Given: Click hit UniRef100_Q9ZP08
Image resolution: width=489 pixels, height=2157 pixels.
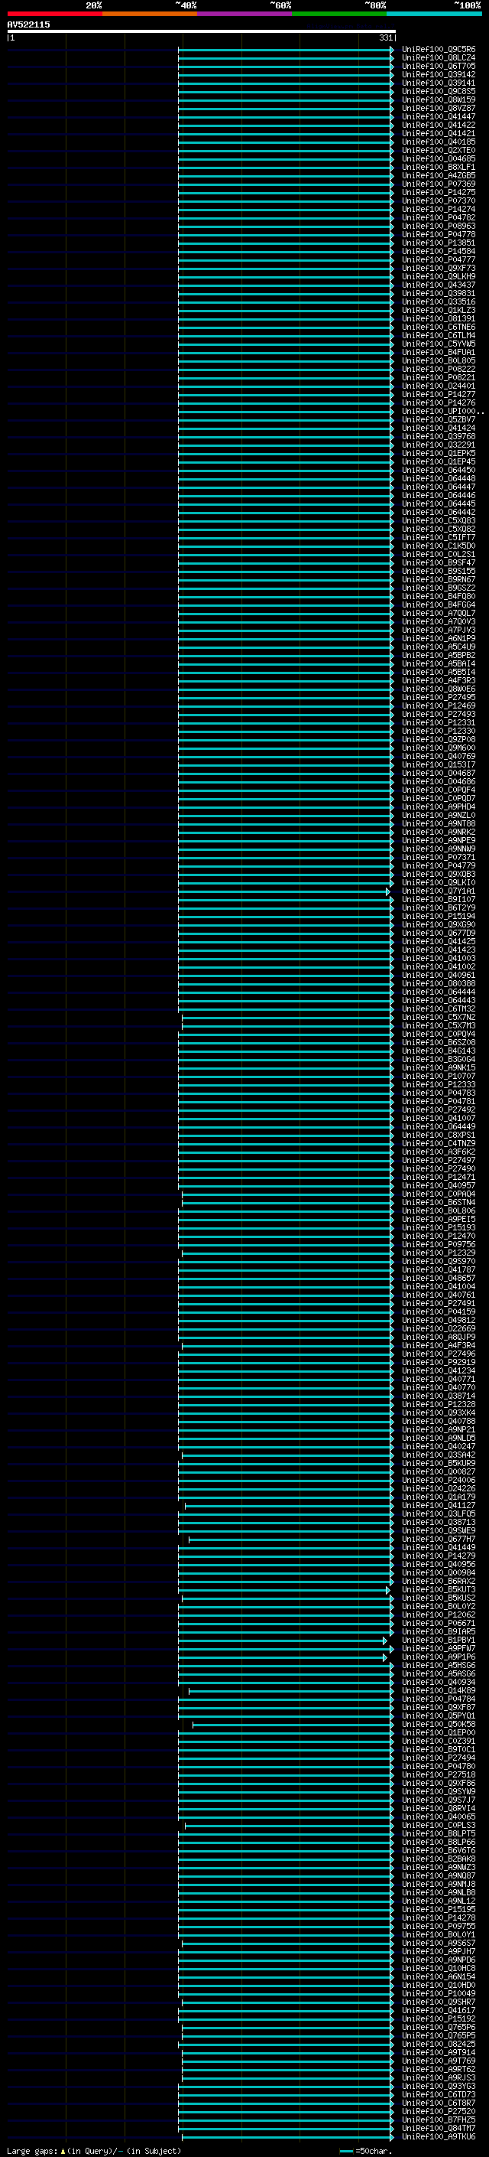Looking at the screenshot, I should (438, 739).
